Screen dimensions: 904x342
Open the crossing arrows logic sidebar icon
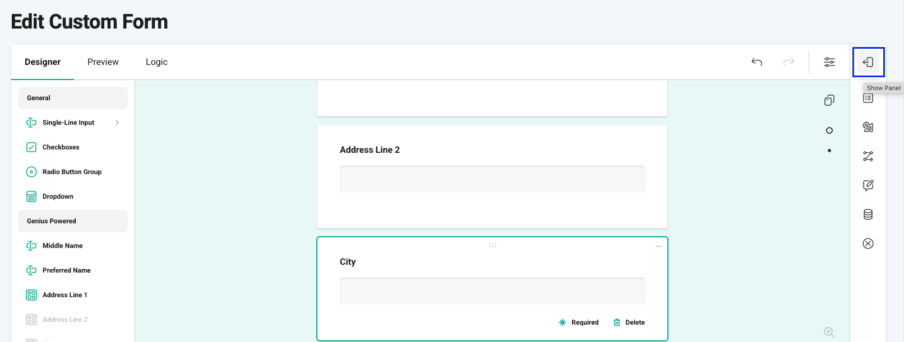868,156
